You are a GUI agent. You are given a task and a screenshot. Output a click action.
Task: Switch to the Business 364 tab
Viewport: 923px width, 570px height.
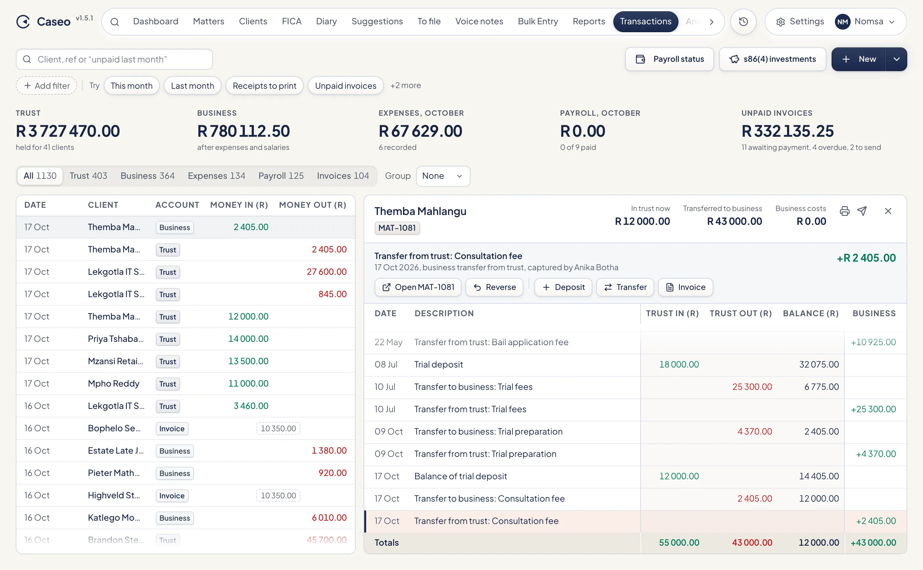[x=147, y=176]
